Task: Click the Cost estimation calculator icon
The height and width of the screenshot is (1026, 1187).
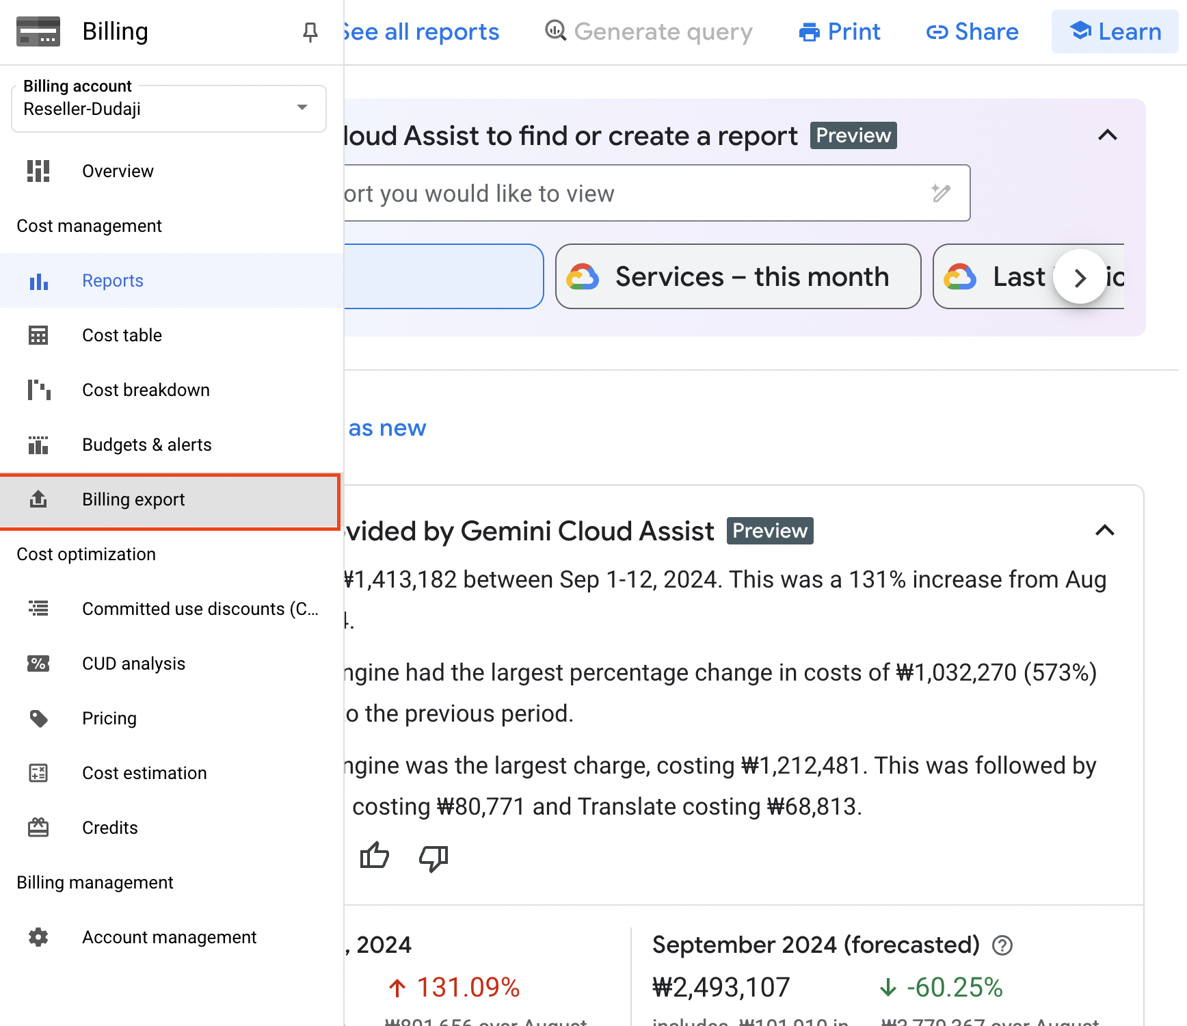Action: click(x=38, y=773)
